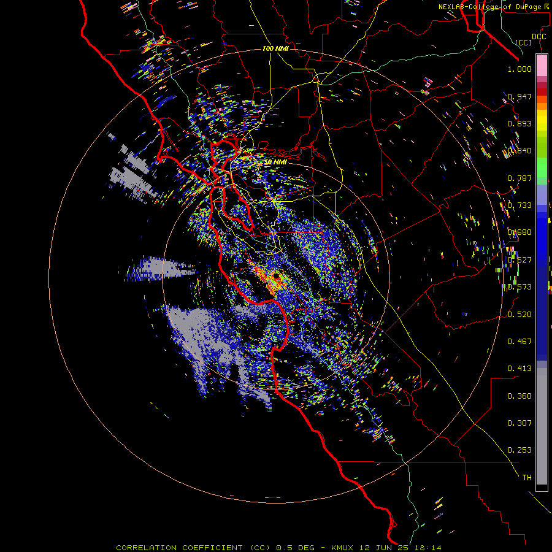552x552 pixels.
Task: Click the 0.627 legend value
Action: point(519,259)
